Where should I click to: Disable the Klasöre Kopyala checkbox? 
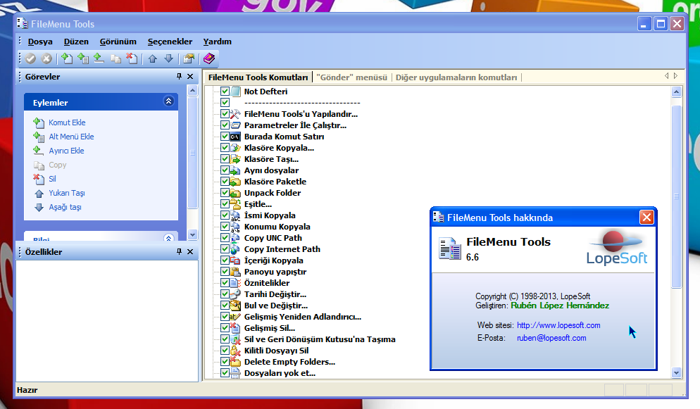pyautogui.click(x=225, y=148)
